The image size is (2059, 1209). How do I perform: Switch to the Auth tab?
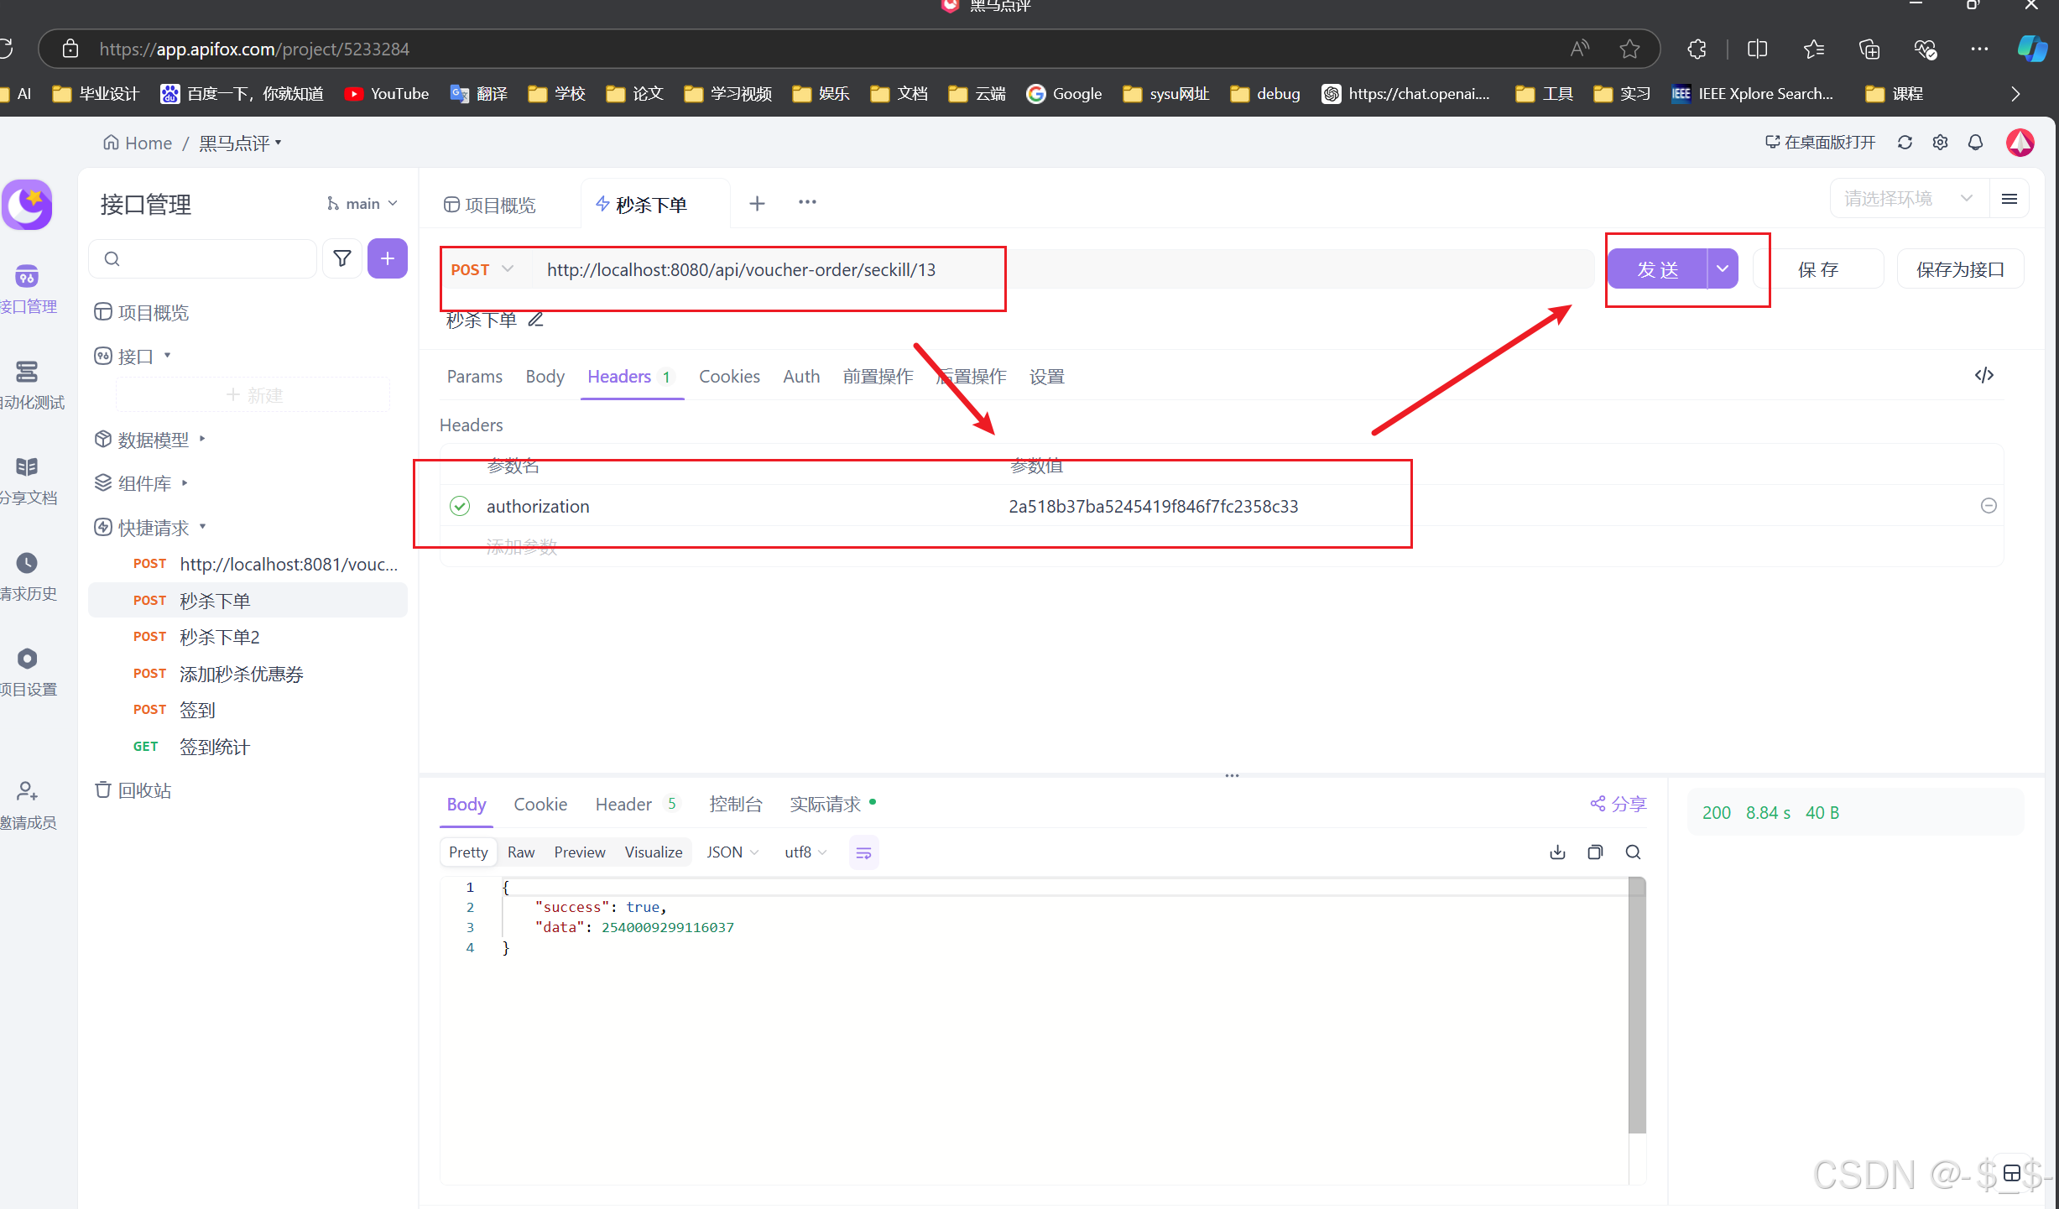pyautogui.click(x=800, y=377)
